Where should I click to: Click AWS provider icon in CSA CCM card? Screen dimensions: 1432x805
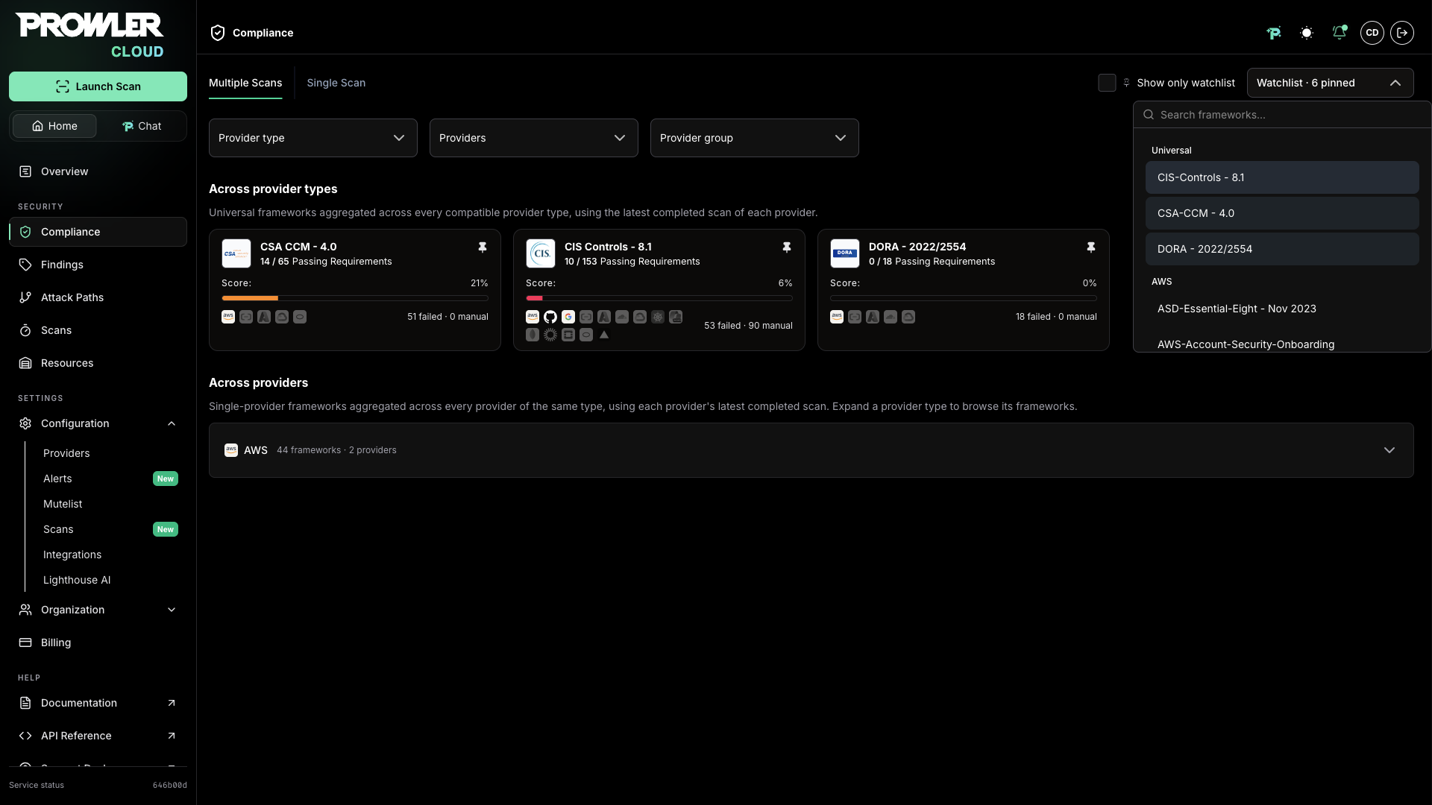[x=228, y=317]
